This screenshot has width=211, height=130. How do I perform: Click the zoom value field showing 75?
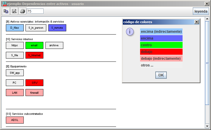tap(35, 11)
